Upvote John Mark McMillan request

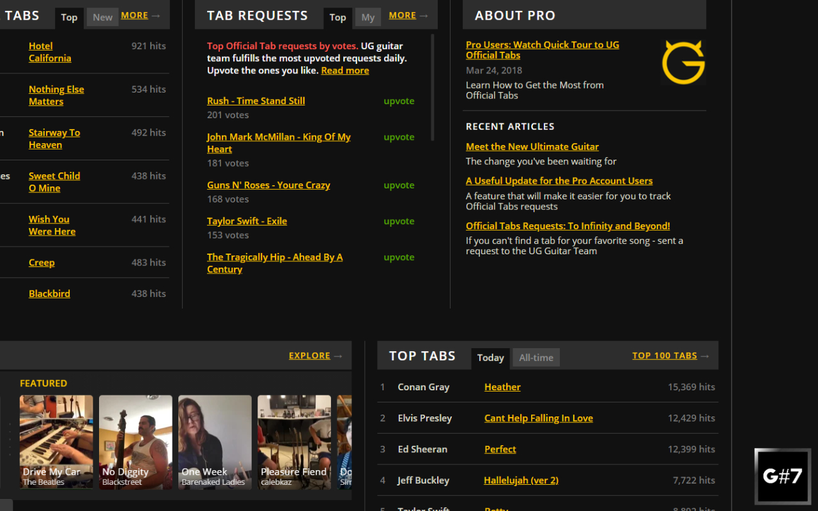399,137
